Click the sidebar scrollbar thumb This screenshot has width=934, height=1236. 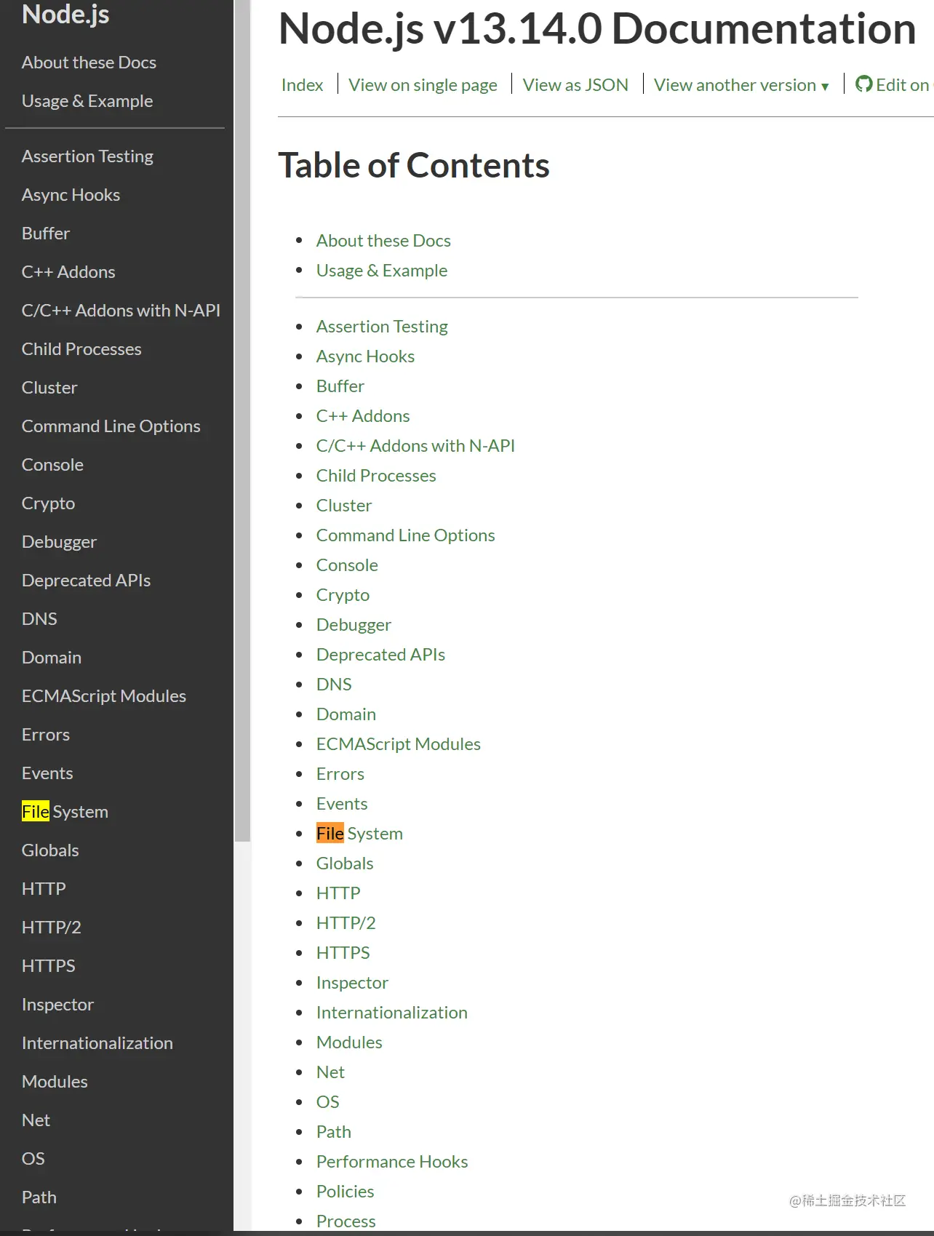pyautogui.click(x=242, y=420)
